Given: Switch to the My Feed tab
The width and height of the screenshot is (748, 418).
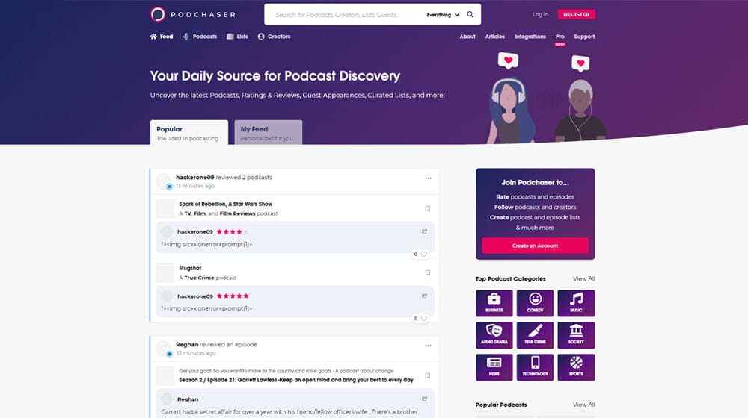Looking at the screenshot, I should point(268,132).
